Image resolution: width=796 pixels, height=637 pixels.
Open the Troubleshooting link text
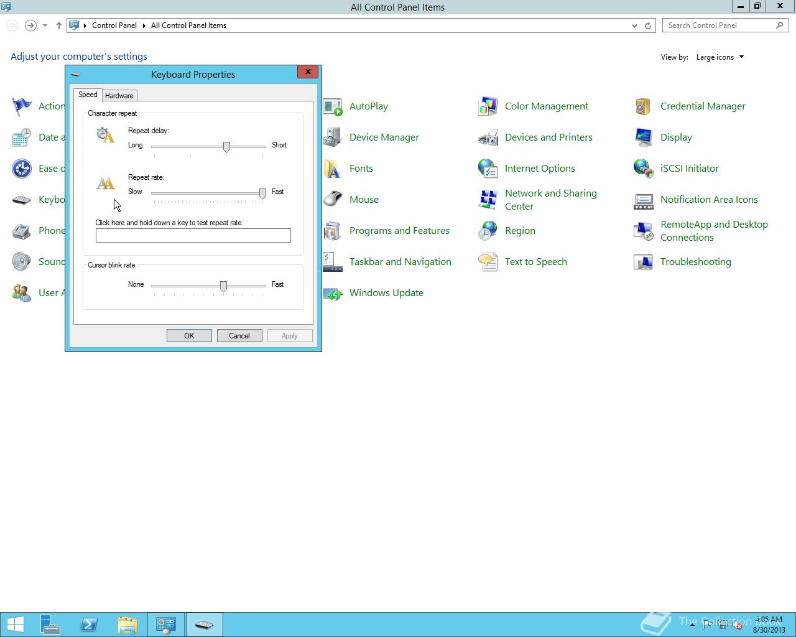(x=696, y=262)
